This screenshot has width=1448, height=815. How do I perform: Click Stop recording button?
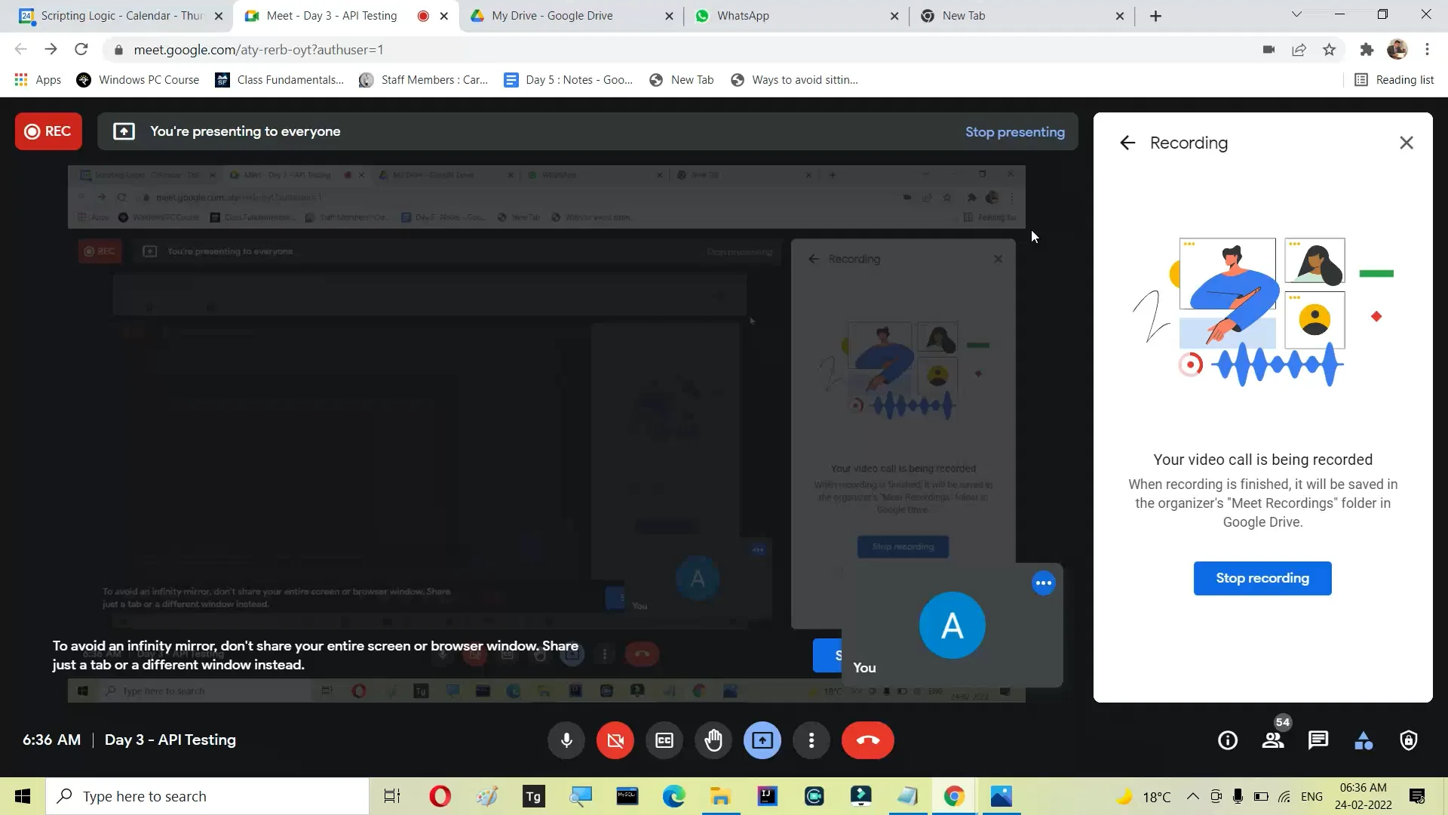click(x=1262, y=578)
